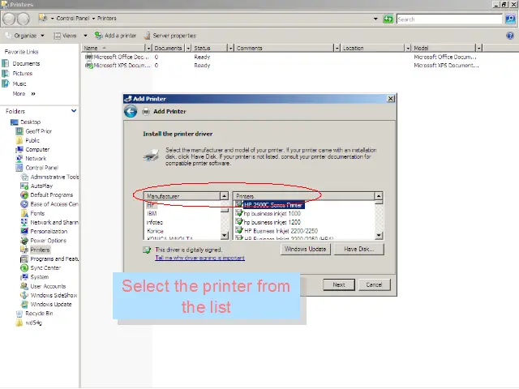Open Status column dropdown arrow
This screenshot has width=519, height=389.
click(230, 49)
